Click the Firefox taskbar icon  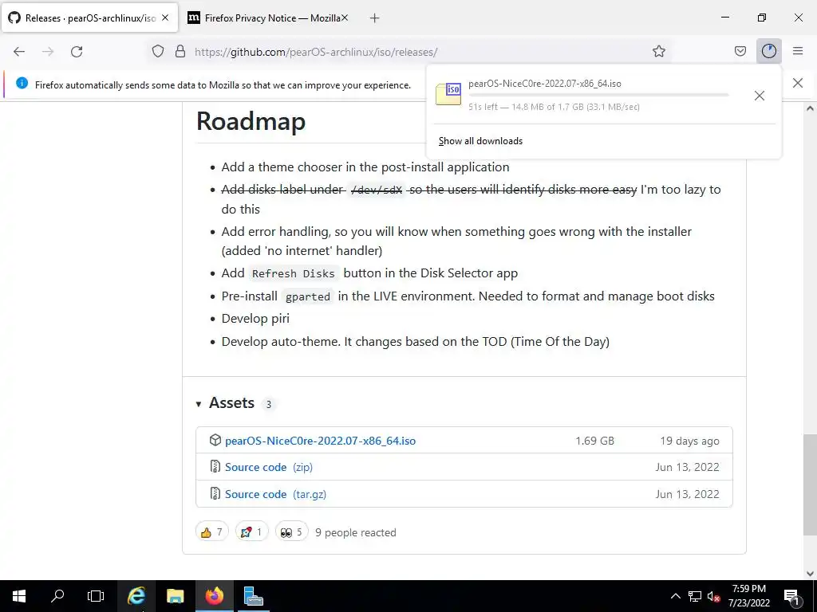tap(214, 596)
